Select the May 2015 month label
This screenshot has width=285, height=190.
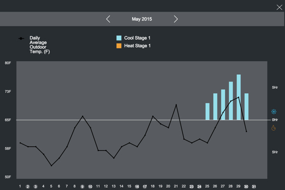142,19
